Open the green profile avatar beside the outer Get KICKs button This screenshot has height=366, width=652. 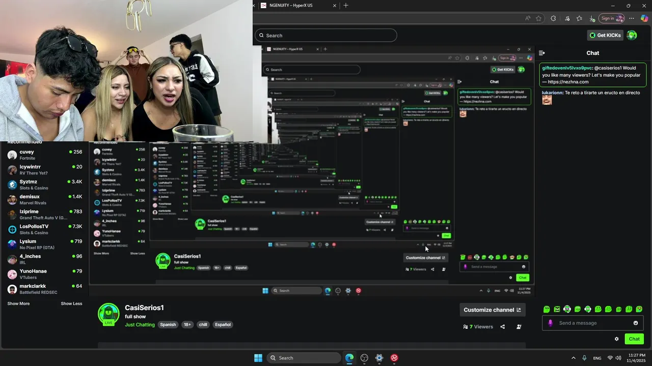[x=632, y=35]
